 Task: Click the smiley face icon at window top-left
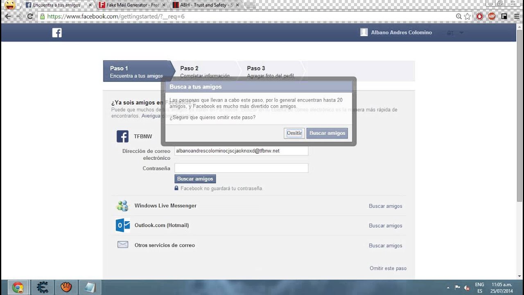click(10, 5)
